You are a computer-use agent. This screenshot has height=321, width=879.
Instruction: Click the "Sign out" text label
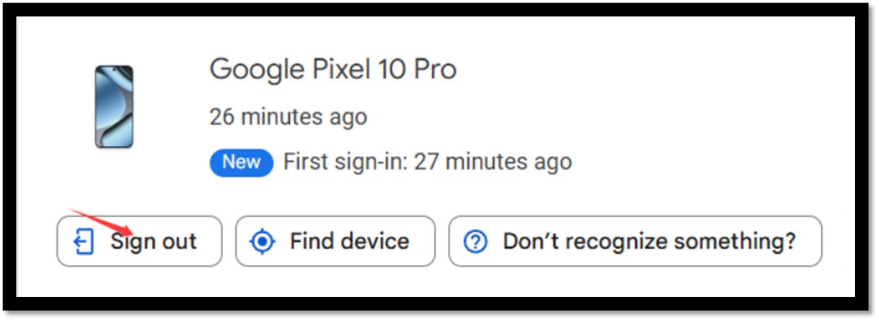point(154,242)
